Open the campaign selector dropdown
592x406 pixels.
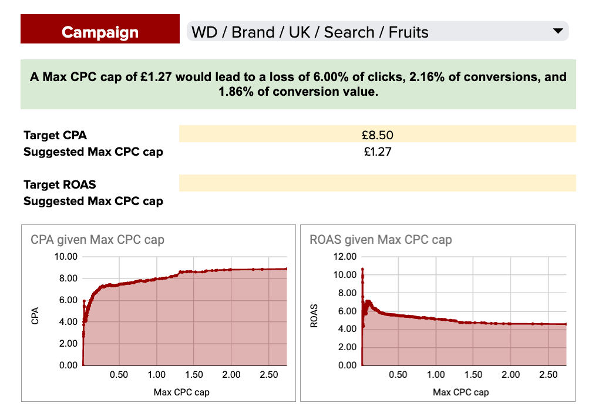point(376,32)
